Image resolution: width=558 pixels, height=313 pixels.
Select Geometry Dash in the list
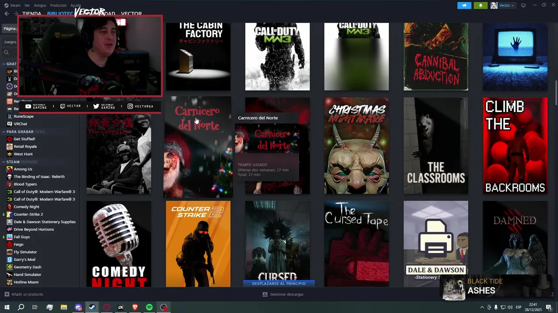27,267
